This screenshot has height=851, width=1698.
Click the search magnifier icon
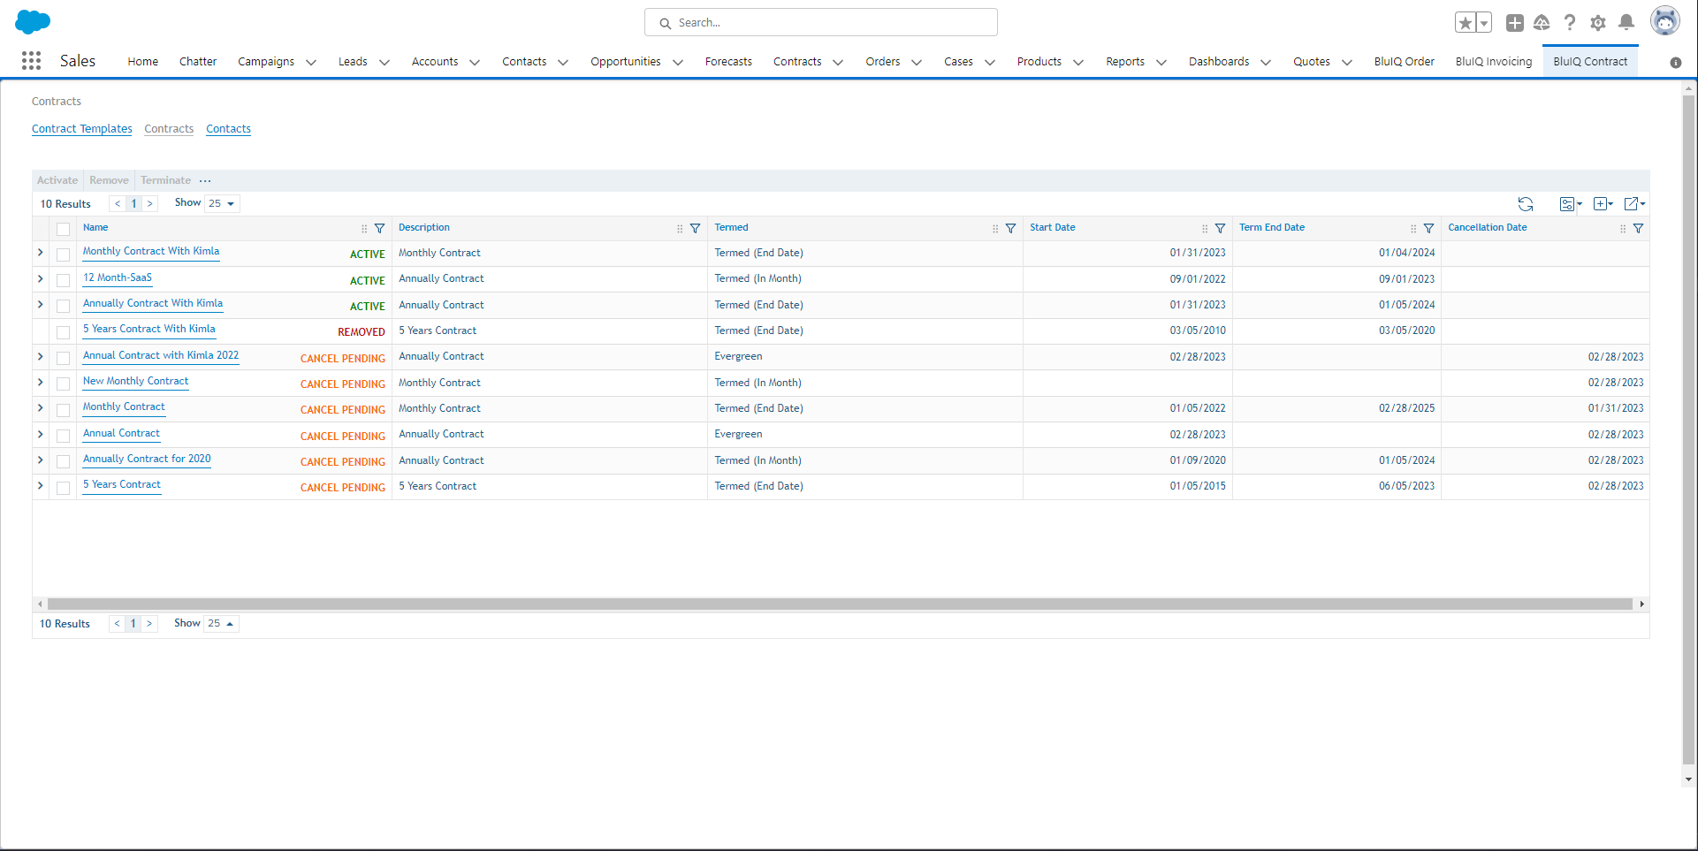666,23
